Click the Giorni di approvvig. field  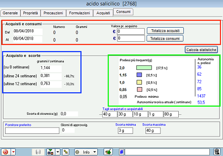(x=68, y=130)
